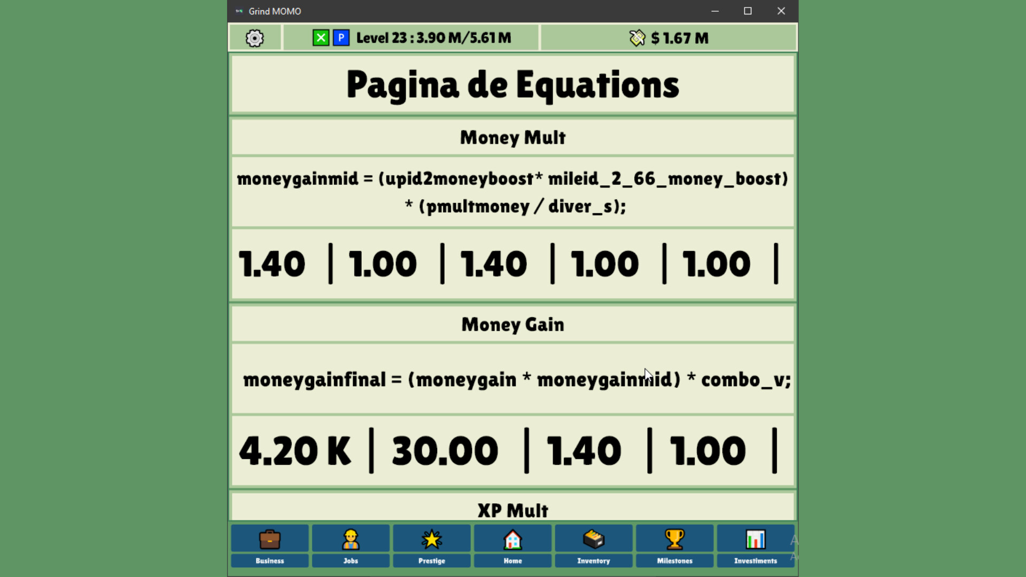
Task: Toggle the green X indicator
Action: 321,38
